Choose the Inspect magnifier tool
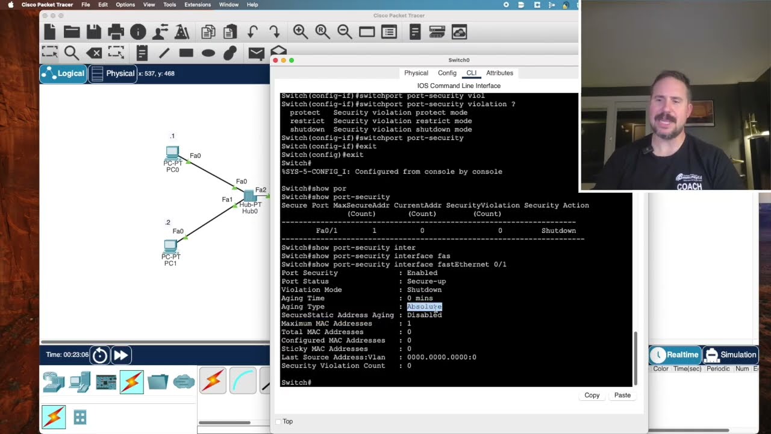This screenshot has width=771, height=434. 71,53
